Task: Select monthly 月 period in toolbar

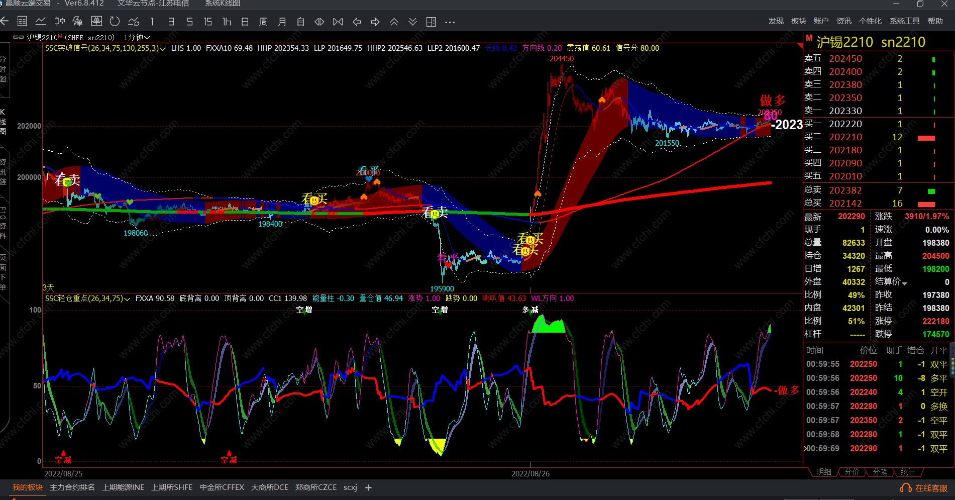Action: point(282,22)
